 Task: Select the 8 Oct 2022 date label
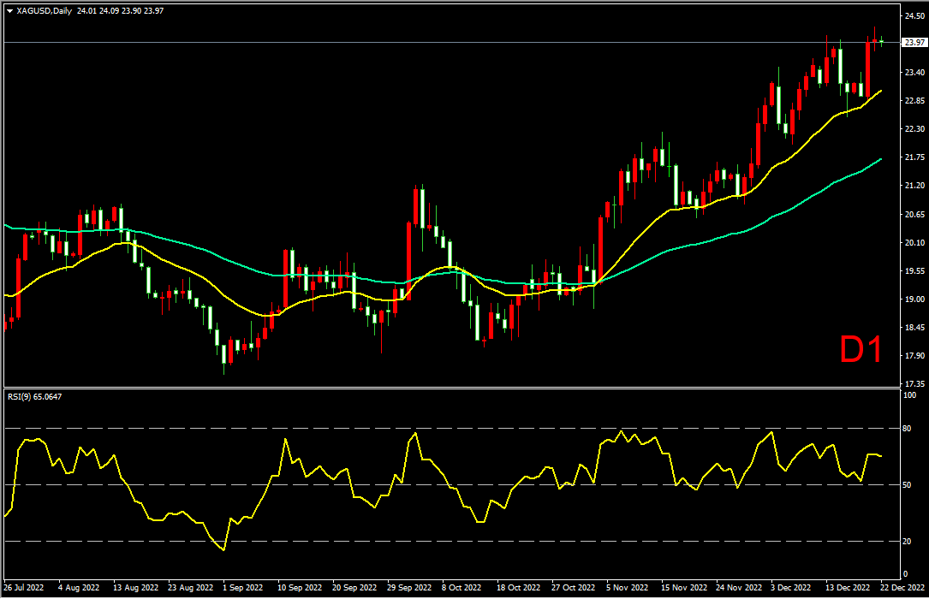point(462,588)
